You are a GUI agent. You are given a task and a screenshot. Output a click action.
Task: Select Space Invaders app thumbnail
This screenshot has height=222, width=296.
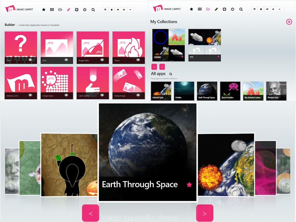230,91
